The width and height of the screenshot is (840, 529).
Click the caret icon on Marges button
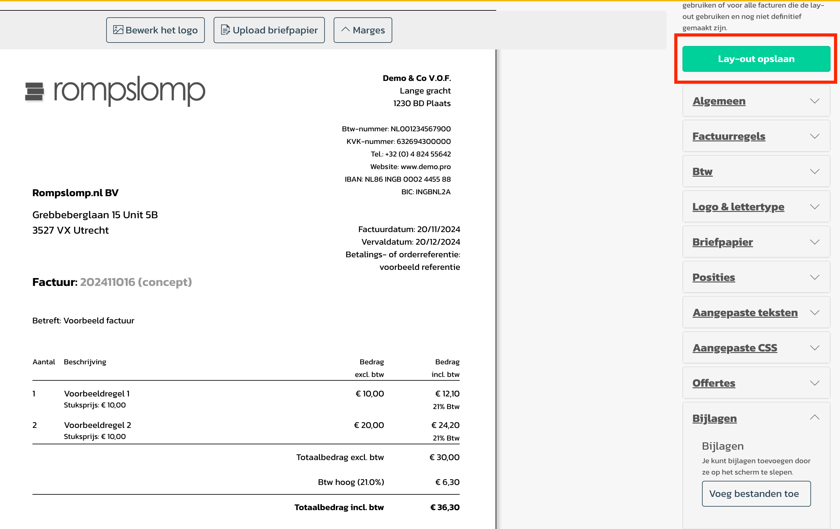(x=345, y=30)
